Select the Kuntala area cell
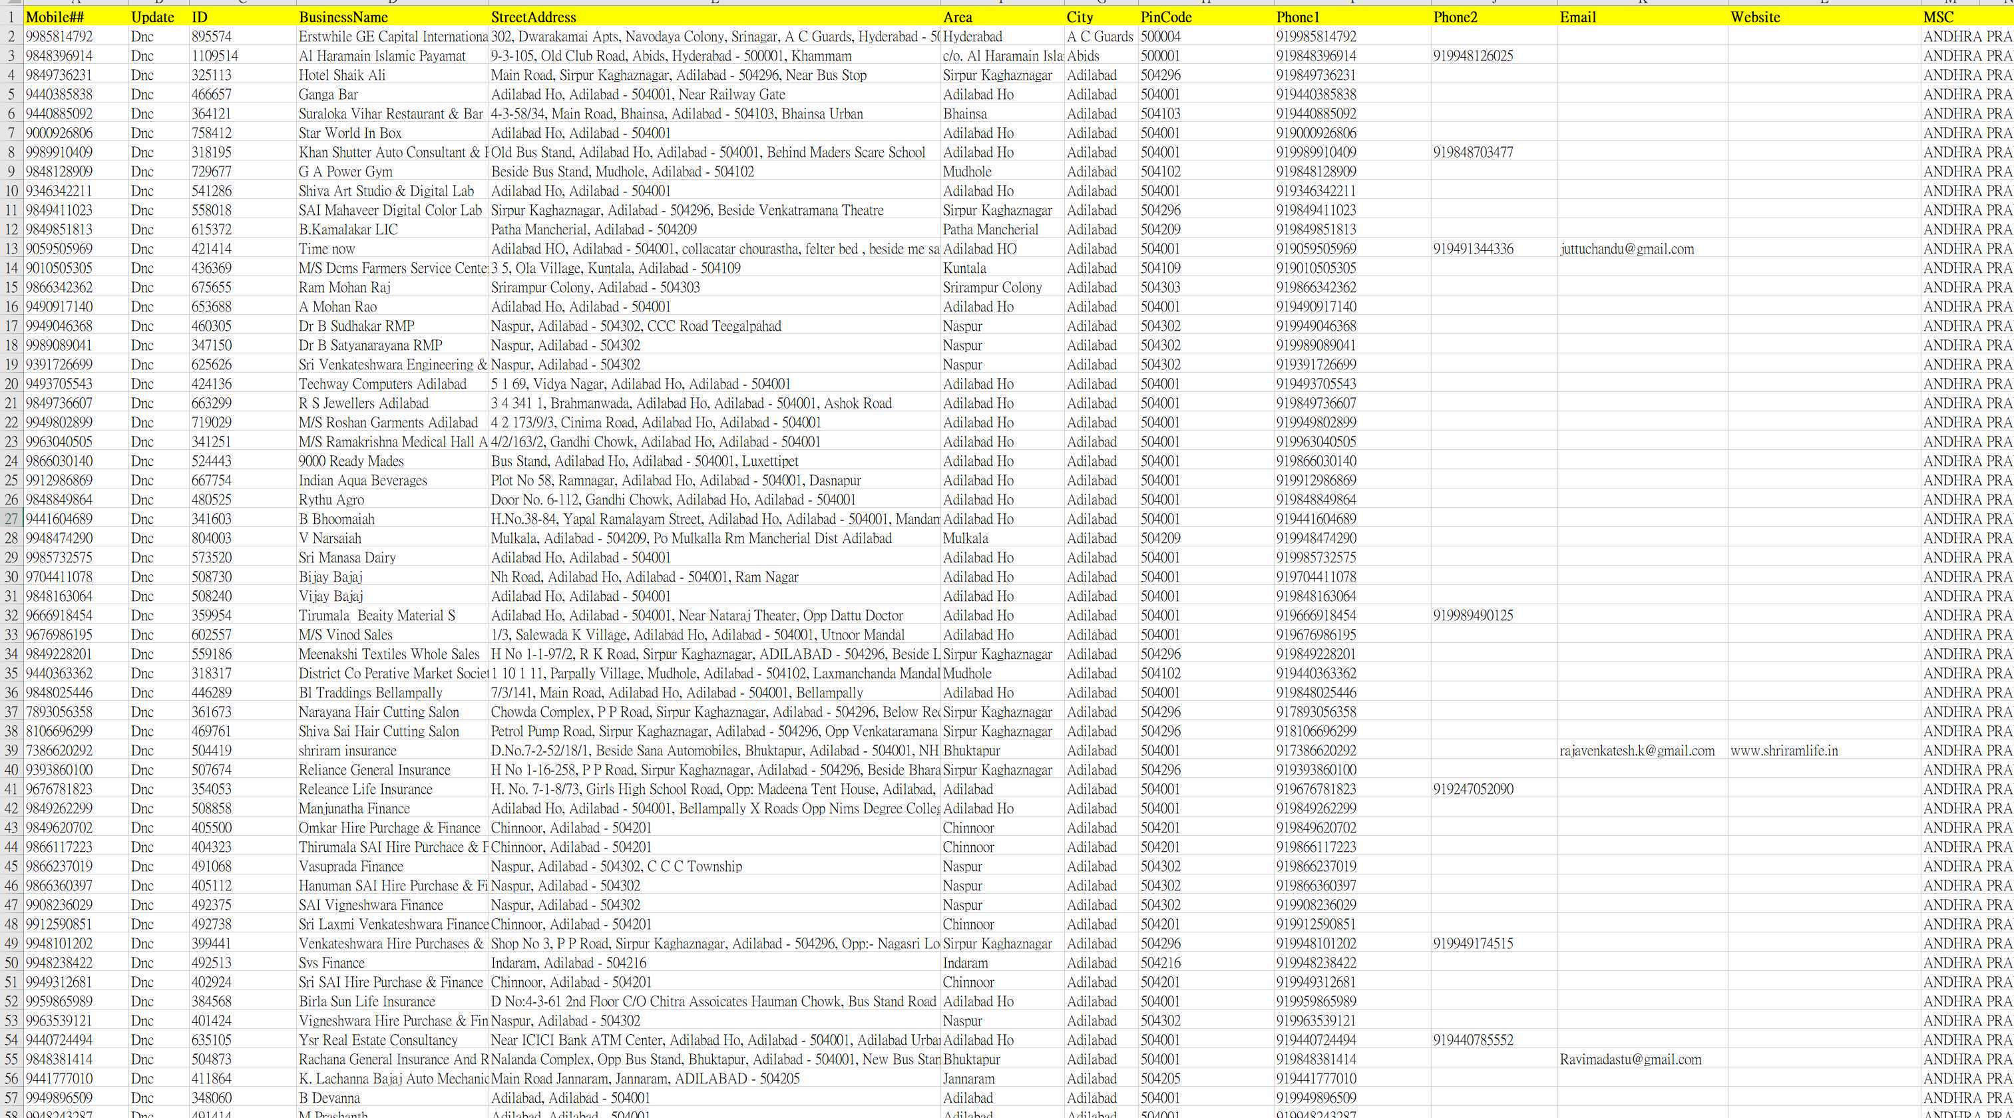 [x=1002, y=268]
